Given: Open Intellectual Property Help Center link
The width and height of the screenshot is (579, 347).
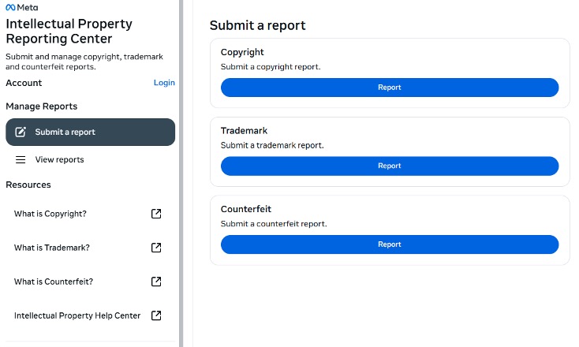Looking at the screenshot, I should pyautogui.click(x=77, y=315).
